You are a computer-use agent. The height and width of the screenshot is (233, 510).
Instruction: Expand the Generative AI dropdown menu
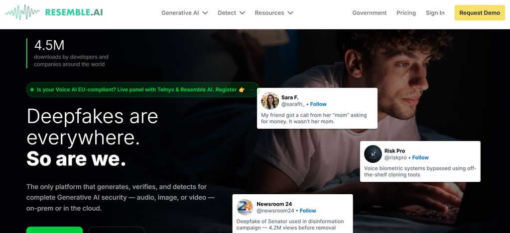click(x=184, y=13)
